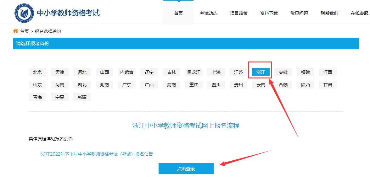Choose 广东 from the province list
The width and height of the screenshot is (370, 182).
126,84
